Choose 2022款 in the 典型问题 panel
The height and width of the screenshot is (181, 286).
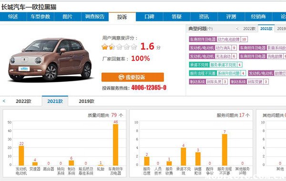249,29
